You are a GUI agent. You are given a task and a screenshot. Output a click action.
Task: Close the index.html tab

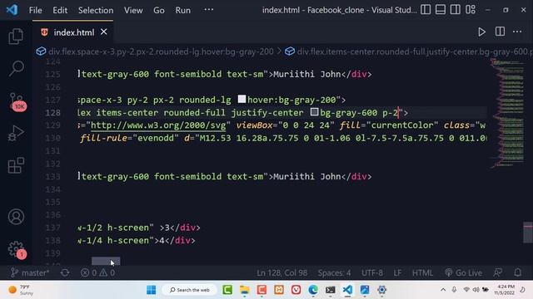(103, 32)
